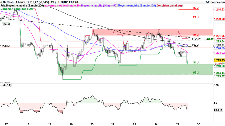This screenshot has height=126, width=225.
Task: Click the yellow 1 219,25 current price tag
Action: (219, 60)
